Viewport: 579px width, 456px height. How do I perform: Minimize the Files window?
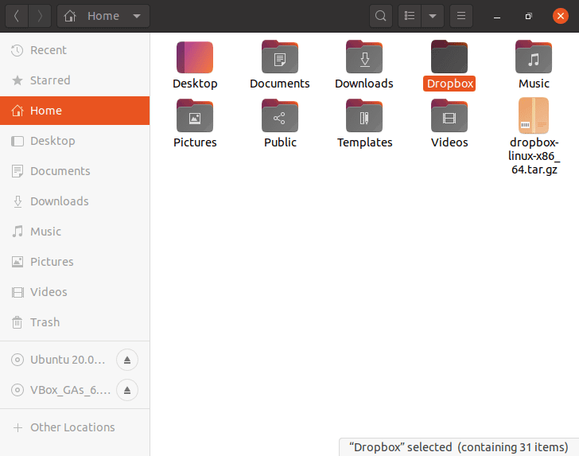tap(497, 16)
